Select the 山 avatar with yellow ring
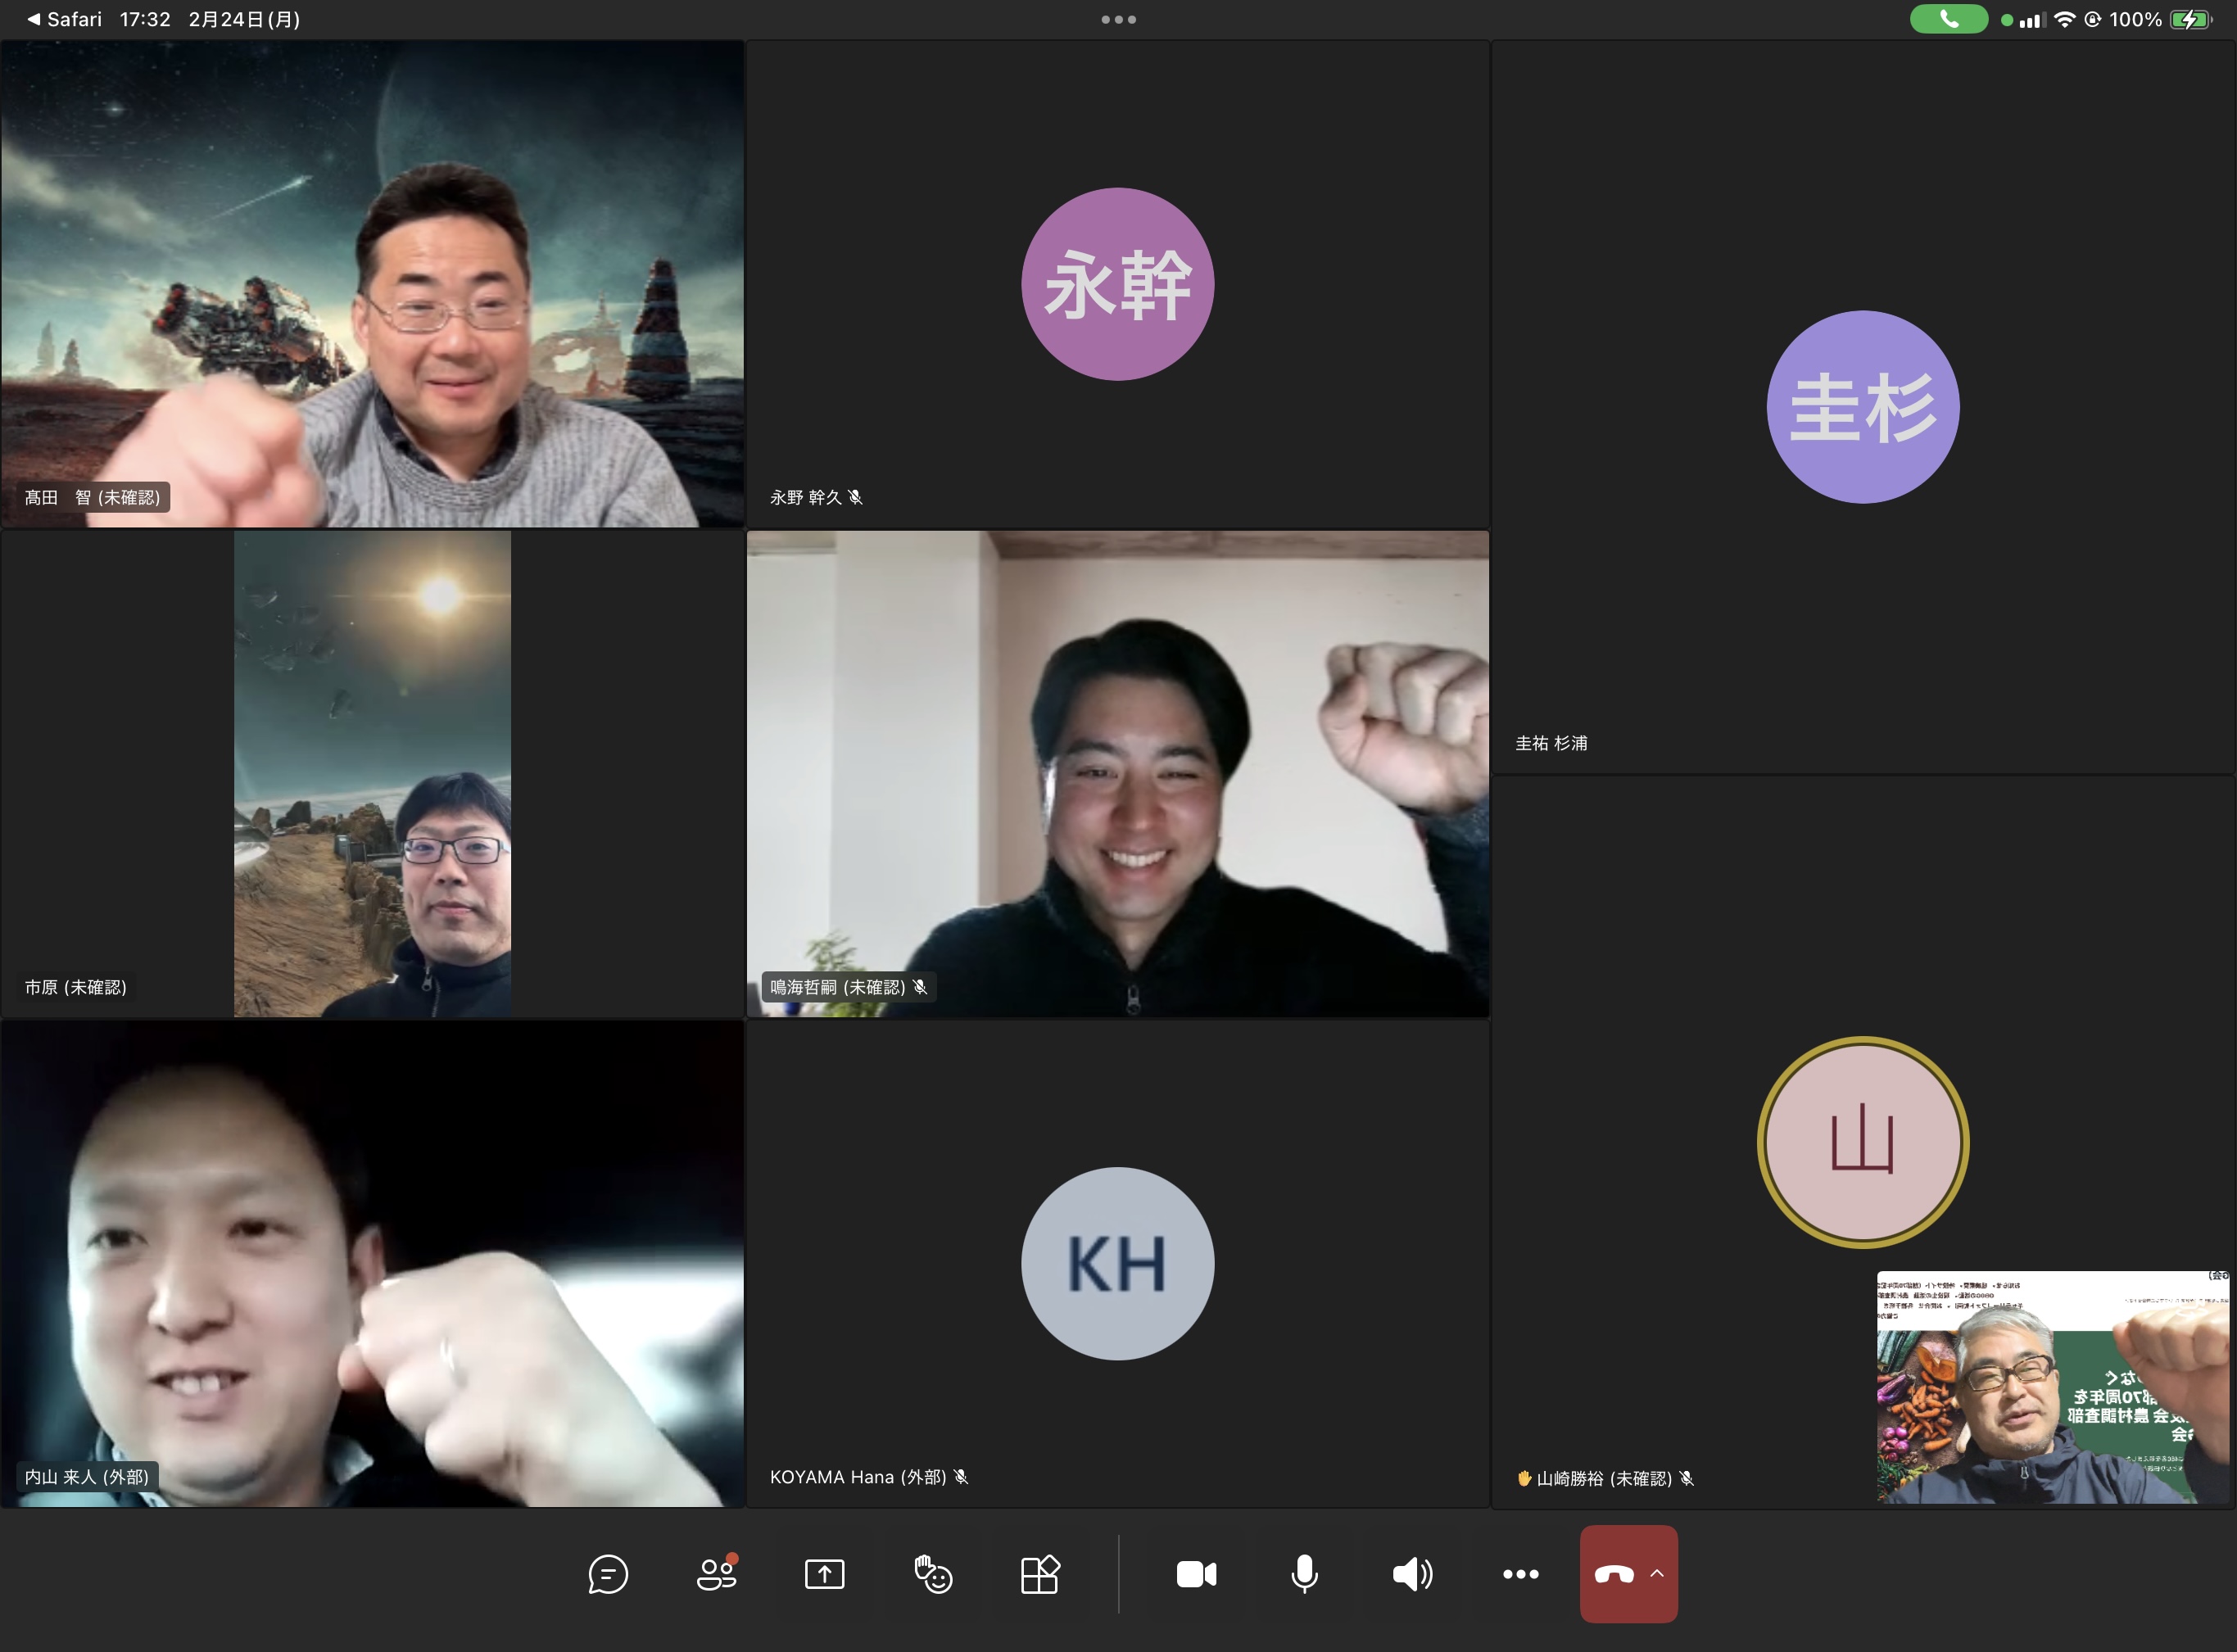The image size is (2237, 1652). pyautogui.click(x=1862, y=1142)
